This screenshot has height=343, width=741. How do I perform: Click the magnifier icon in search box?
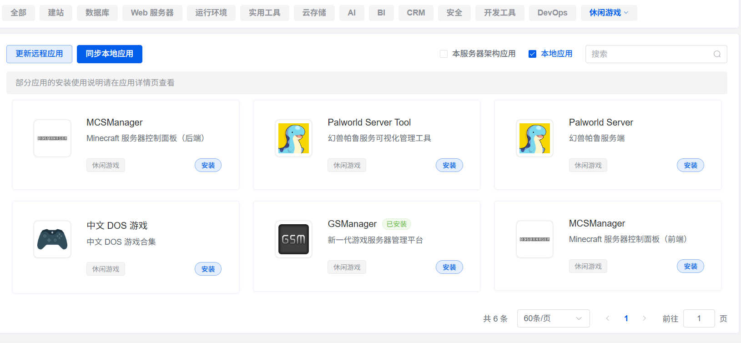717,54
